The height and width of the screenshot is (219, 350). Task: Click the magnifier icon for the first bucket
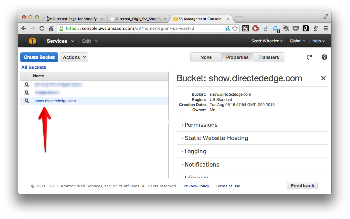tap(26, 84)
